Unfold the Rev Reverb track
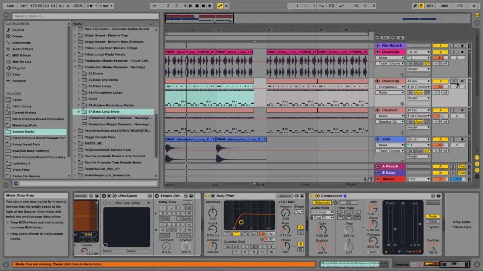Image resolution: width=483 pixels, height=271 pixels. pos(377,46)
